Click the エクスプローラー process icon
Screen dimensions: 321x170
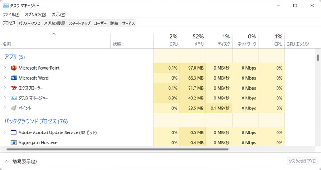pyautogui.click(x=14, y=88)
